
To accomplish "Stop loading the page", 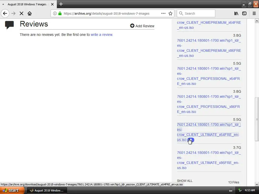I will click(21, 13).
